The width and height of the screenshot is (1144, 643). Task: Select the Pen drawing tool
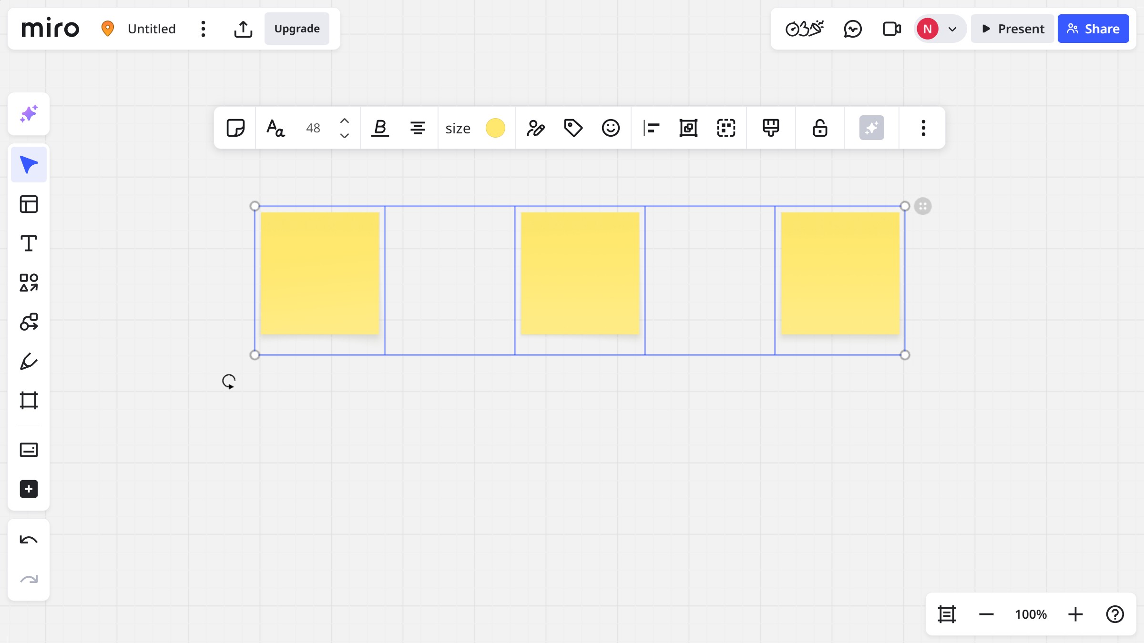click(x=29, y=361)
